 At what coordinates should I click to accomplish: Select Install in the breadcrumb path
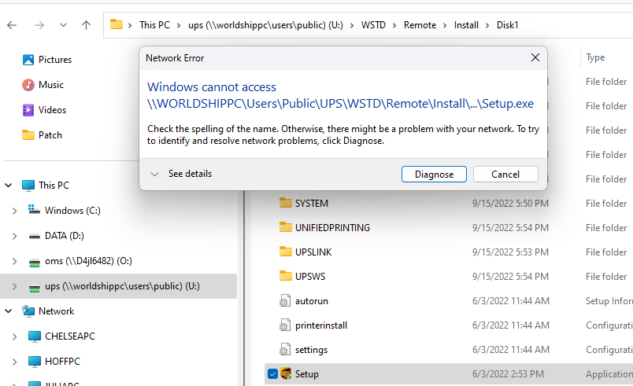466,25
